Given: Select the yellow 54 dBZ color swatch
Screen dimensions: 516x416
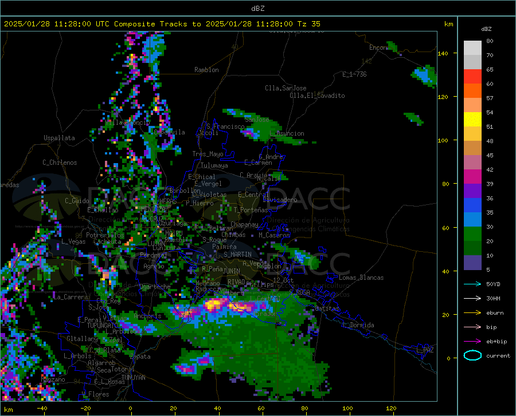Looking at the screenshot, I should [472, 120].
